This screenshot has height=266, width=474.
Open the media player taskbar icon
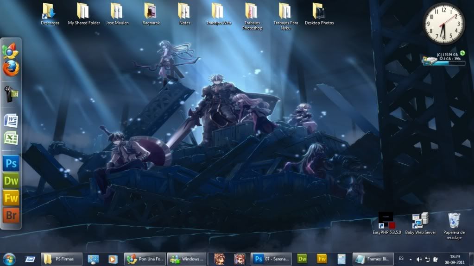(x=113, y=259)
